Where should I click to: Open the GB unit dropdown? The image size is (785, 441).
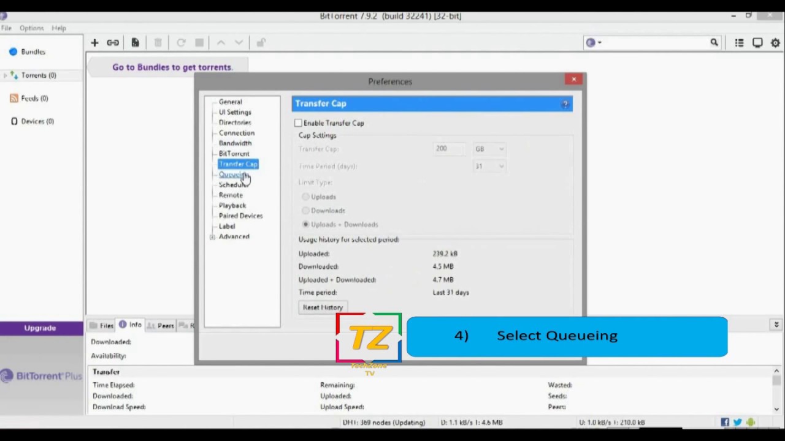coord(489,149)
